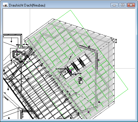
Task: Select the staircase symbol in the drawing
Action: 62,71
